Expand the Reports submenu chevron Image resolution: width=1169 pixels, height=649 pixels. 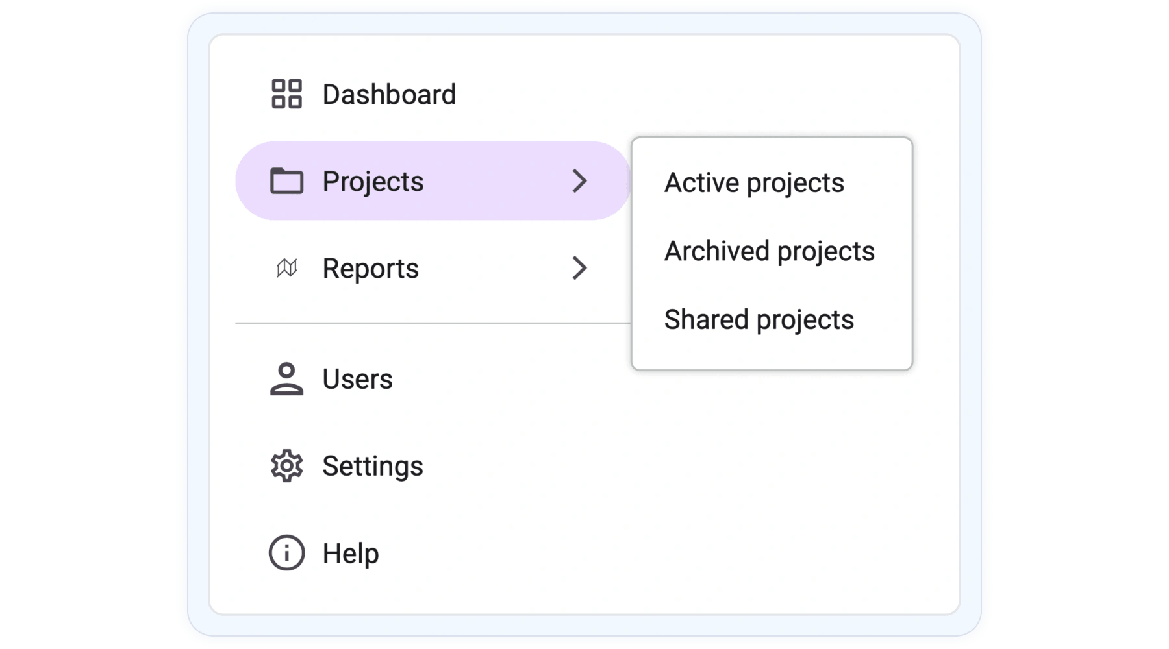pyautogui.click(x=579, y=268)
